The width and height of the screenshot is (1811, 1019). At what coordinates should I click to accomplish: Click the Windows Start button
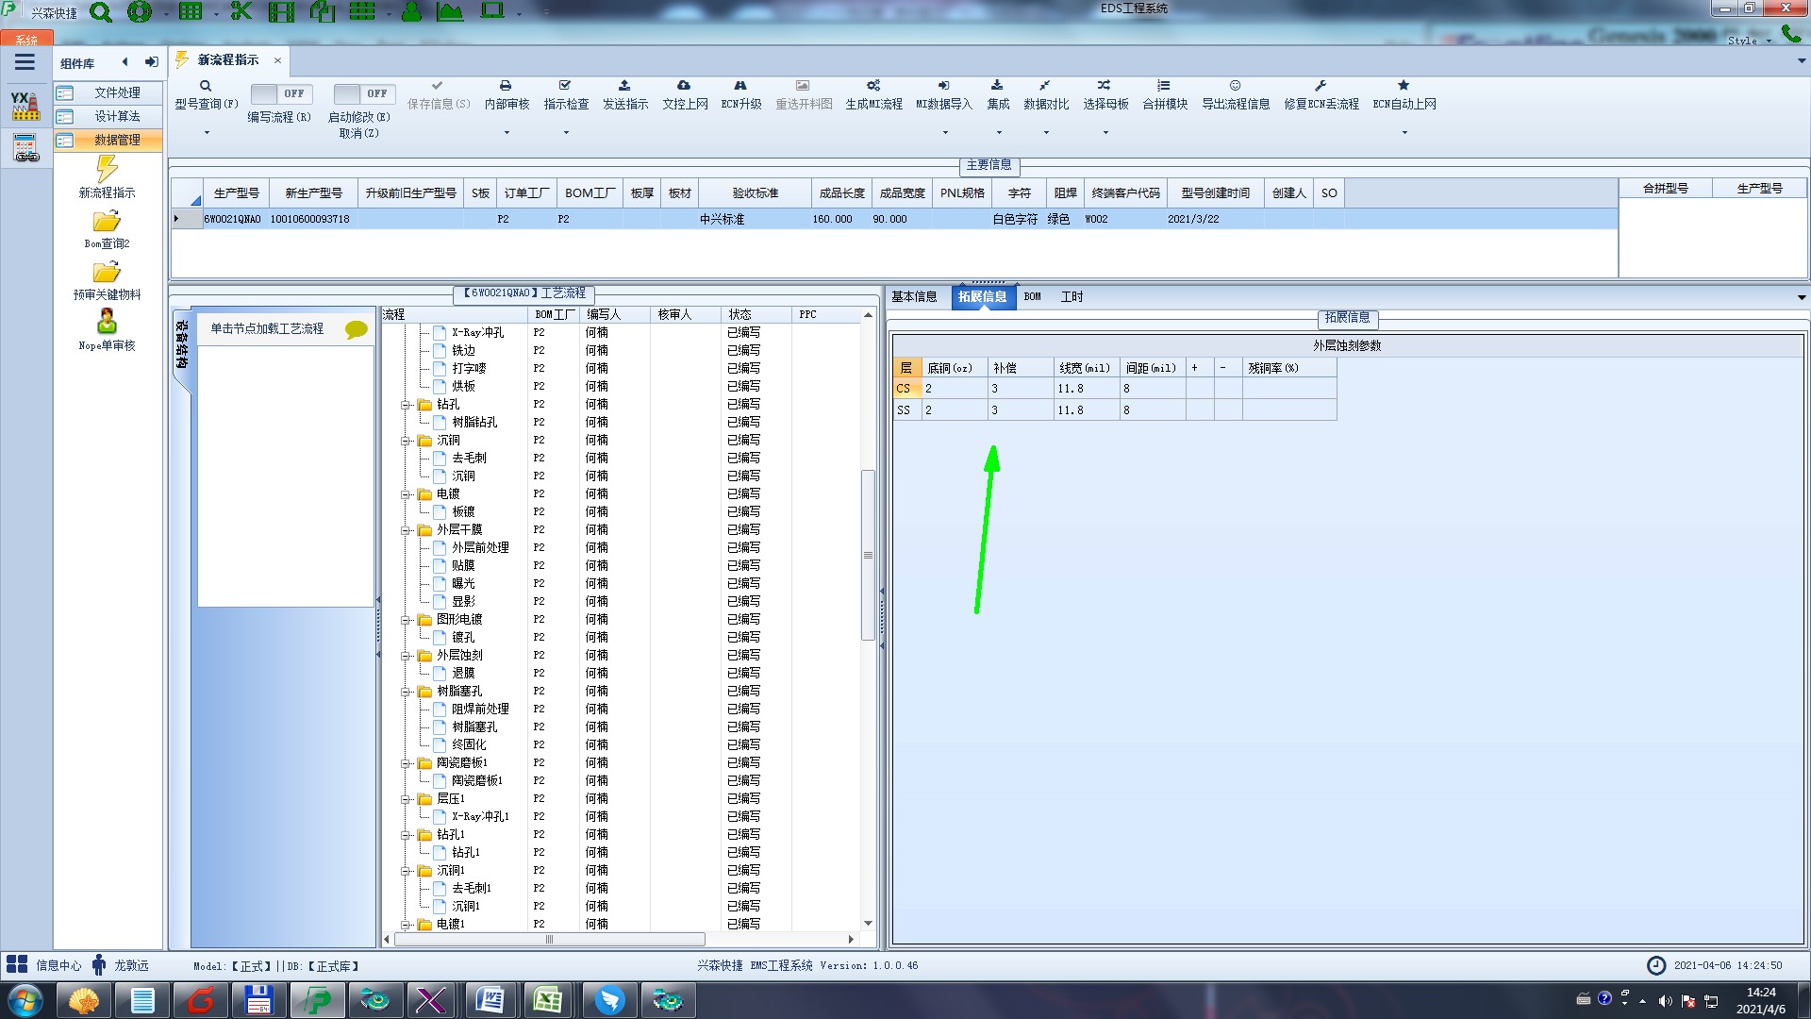point(25,1000)
